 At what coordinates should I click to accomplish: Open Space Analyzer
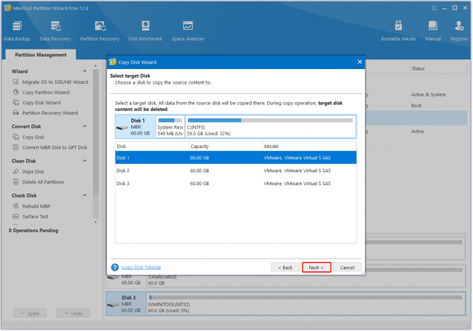click(x=188, y=31)
